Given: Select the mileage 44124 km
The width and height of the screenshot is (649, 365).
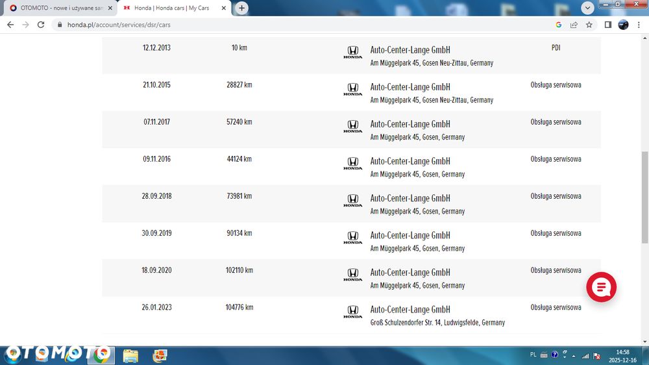Looking at the screenshot, I should 239,159.
